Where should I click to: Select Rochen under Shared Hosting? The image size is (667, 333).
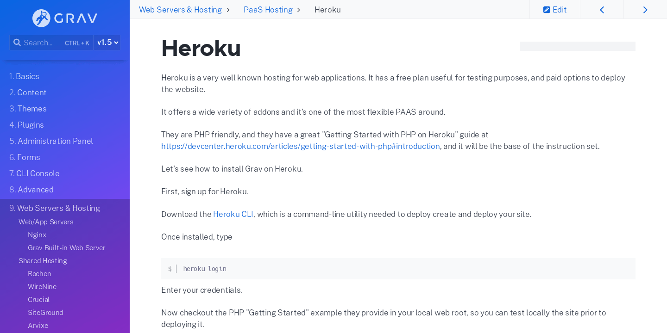tap(39, 273)
